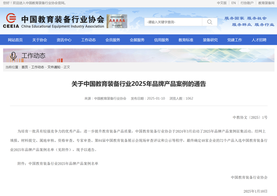This screenshot has width=277, height=196.
Task: Select the 信用服务 navigation item
Action: [161, 40]
